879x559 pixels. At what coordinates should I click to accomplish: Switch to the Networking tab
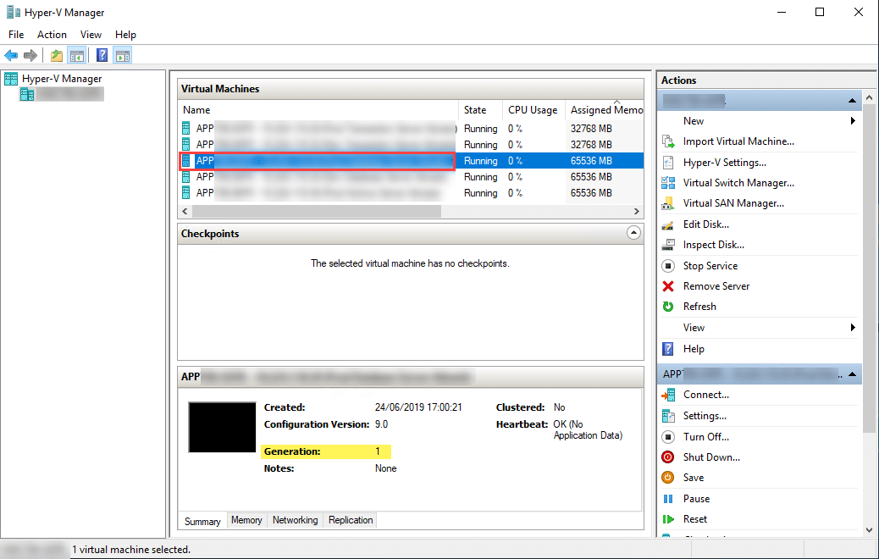tap(295, 520)
